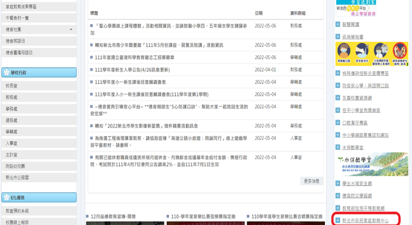Click the snowflake icon on 學校行政 header
The image size is (412, 225).
coord(6,73)
